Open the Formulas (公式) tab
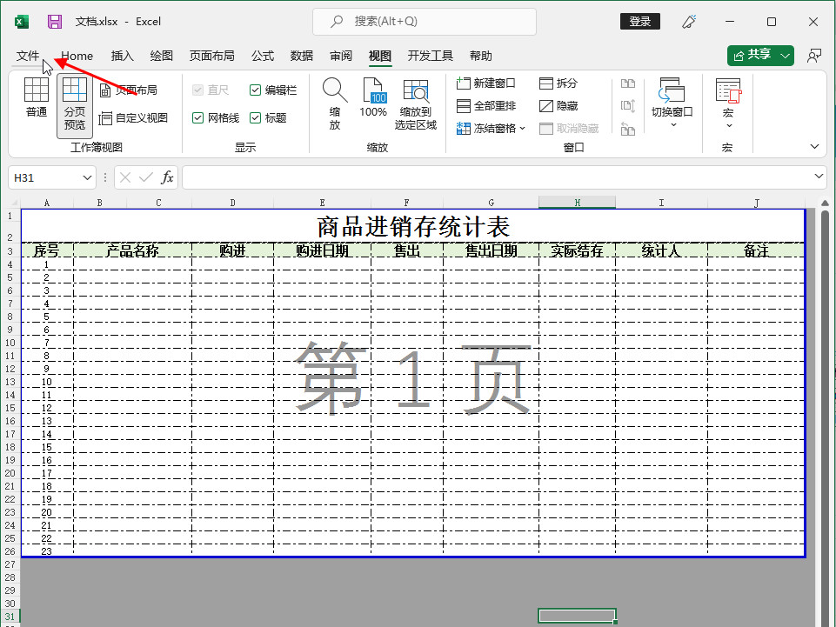Viewport: 836px width, 627px height. 263,56
